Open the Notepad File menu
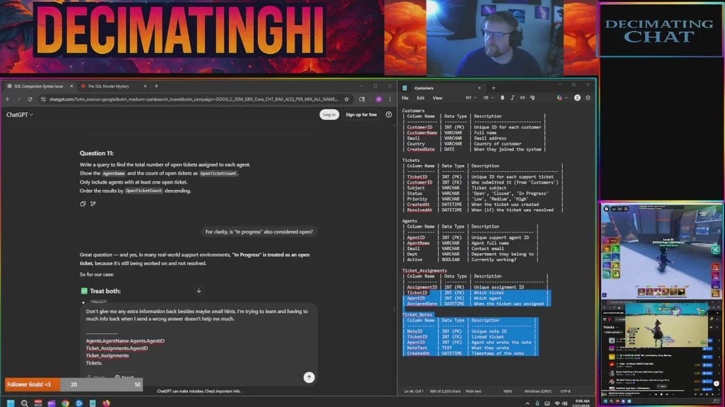The image size is (725, 407). (405, 98)
